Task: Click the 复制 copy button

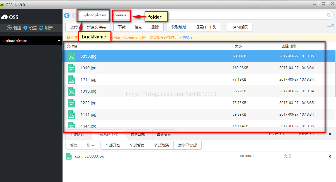Action: [138, 27]
